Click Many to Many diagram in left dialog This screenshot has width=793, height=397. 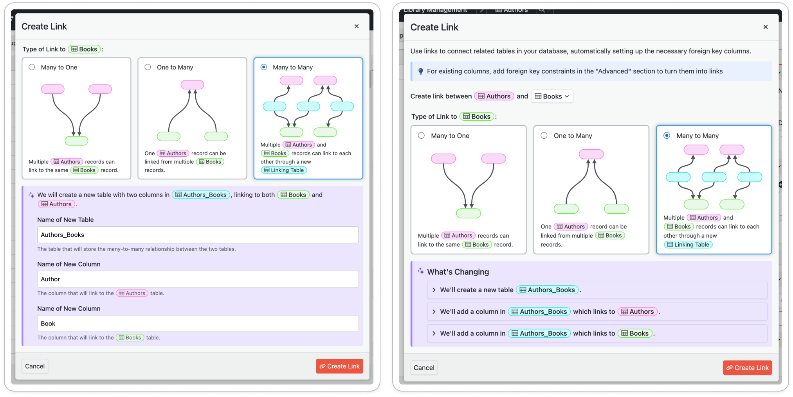308,106
